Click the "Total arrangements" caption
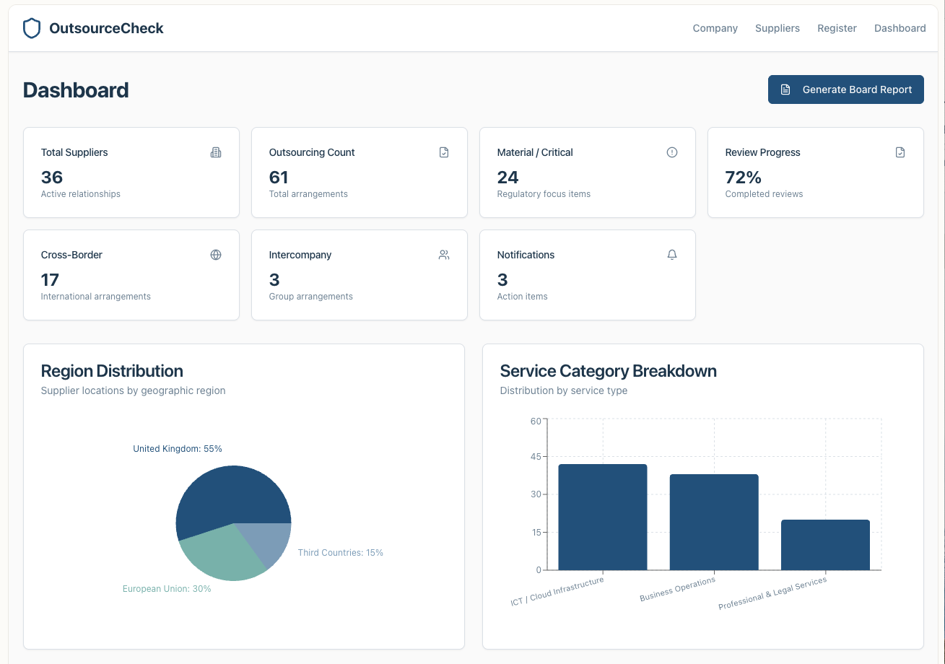Image resolution: width=945 pixels, height=664 pixels. (x=308, y=194)
